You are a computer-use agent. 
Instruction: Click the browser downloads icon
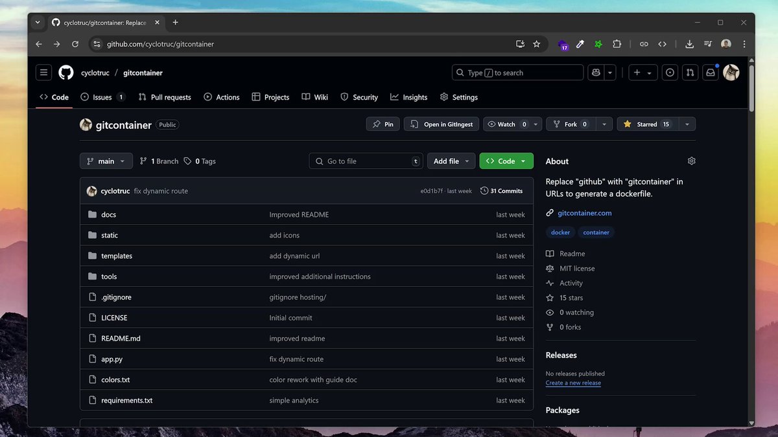[689, 44]
